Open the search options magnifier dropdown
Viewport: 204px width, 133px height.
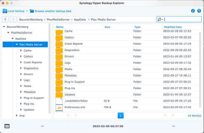(161, 19)
